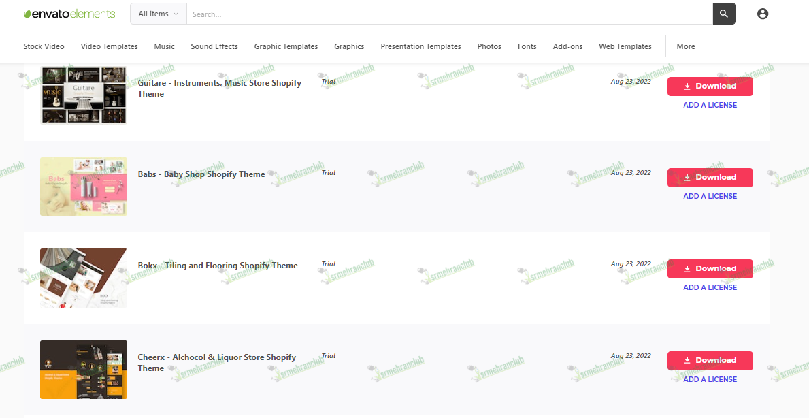Click the 'Trial' label in the Guitare row

click(329, 82)
